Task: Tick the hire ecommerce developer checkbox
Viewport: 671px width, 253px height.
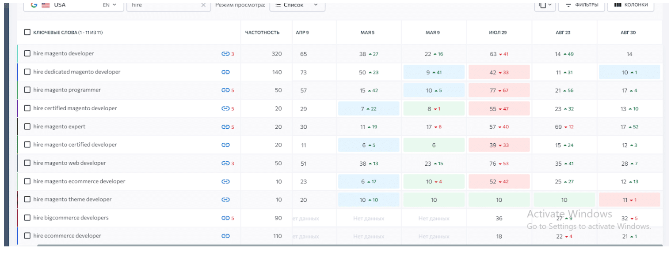Action: pyautogui.click(x=27, y=236)
